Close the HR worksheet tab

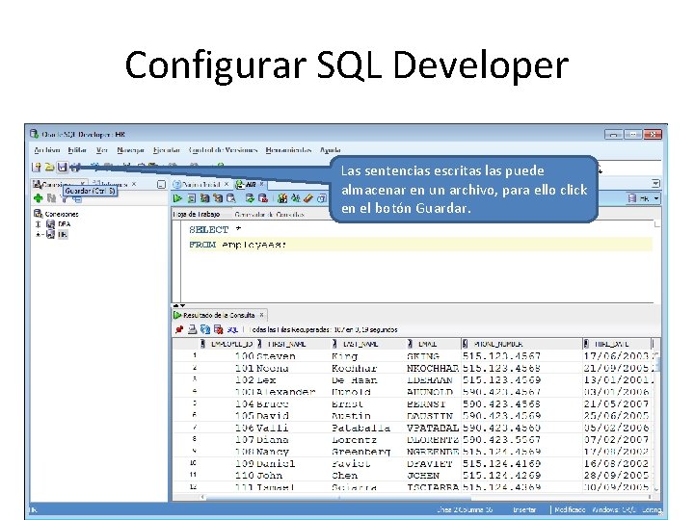(x=261, y=184)
